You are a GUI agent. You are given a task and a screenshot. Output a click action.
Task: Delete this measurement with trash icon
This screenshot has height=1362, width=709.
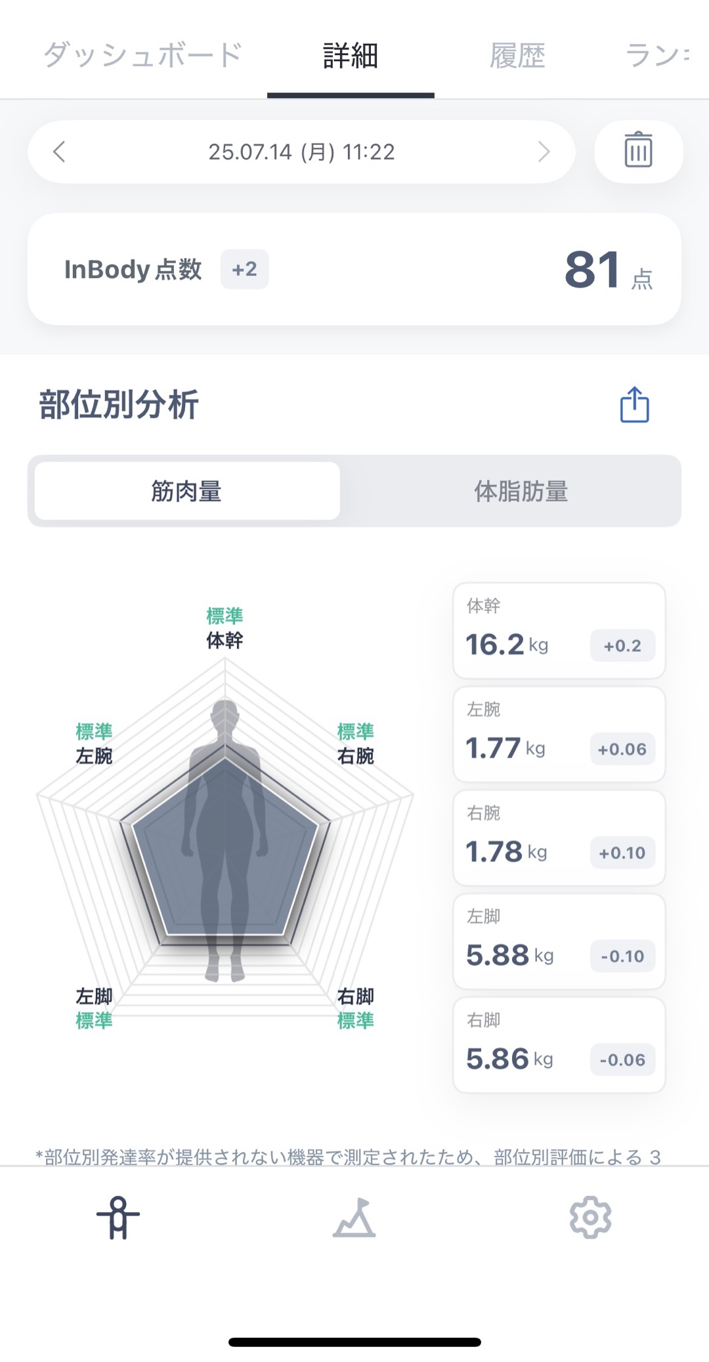(x=637, y=151)
